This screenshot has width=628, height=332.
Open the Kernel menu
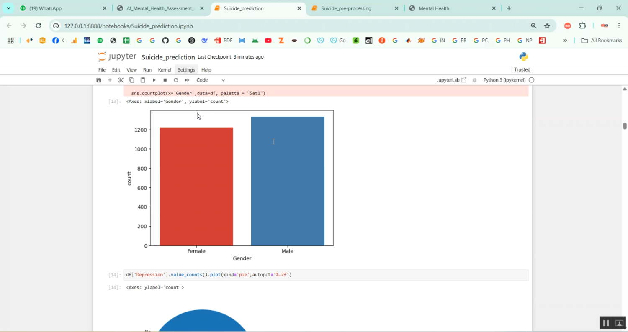coord(164,69)
